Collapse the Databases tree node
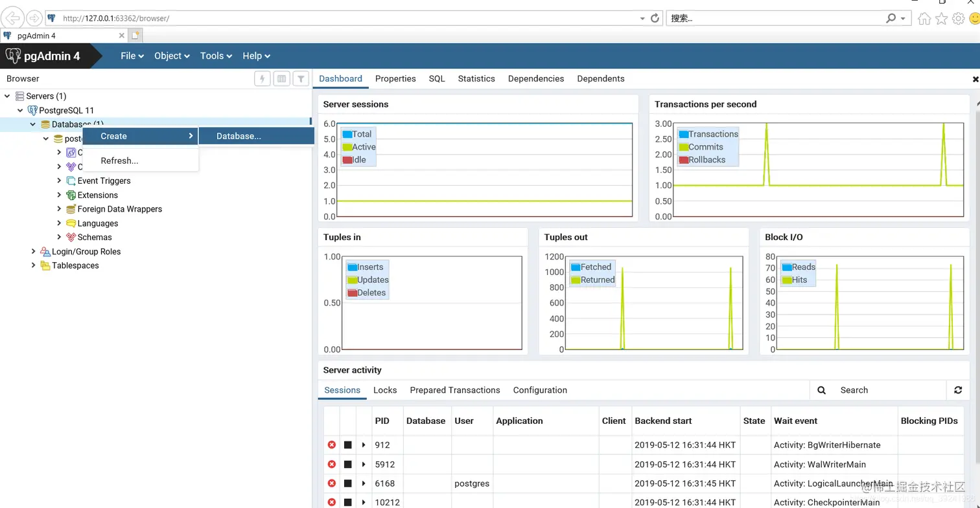This screenshot has width=980, height=508. (33, 124)
